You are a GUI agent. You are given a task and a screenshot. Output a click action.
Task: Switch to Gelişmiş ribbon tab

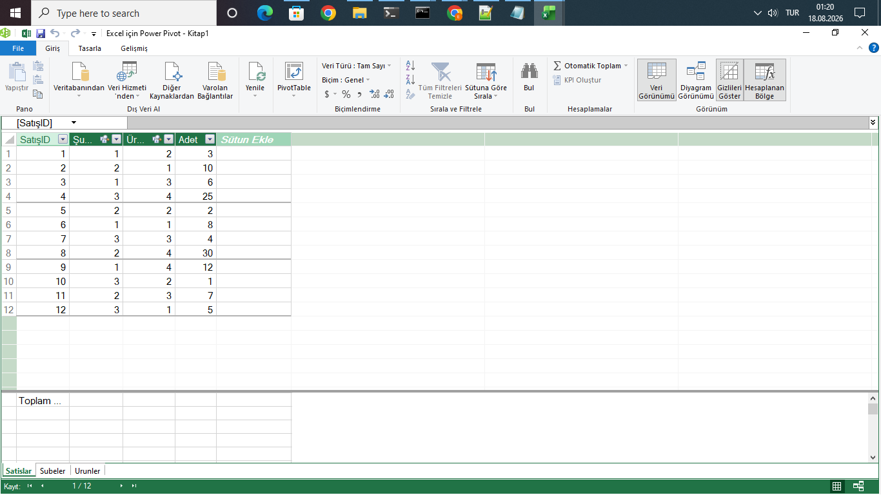coord(134,48)
